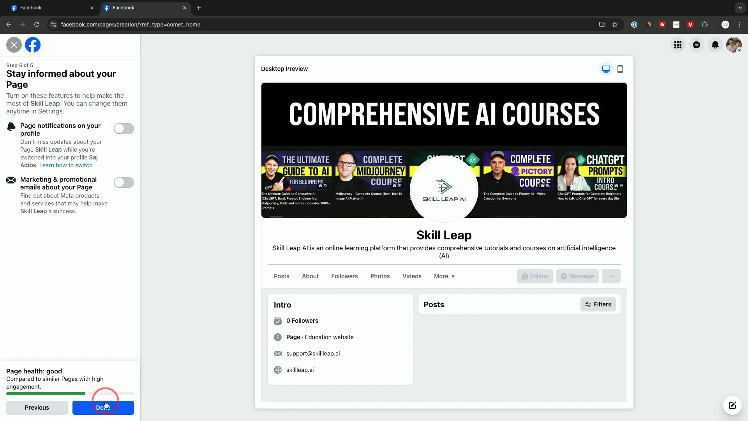Click the Page health progress bar
Image resolution: width=748 pixels, height=421 pixels.
click(x=70, y=394)
